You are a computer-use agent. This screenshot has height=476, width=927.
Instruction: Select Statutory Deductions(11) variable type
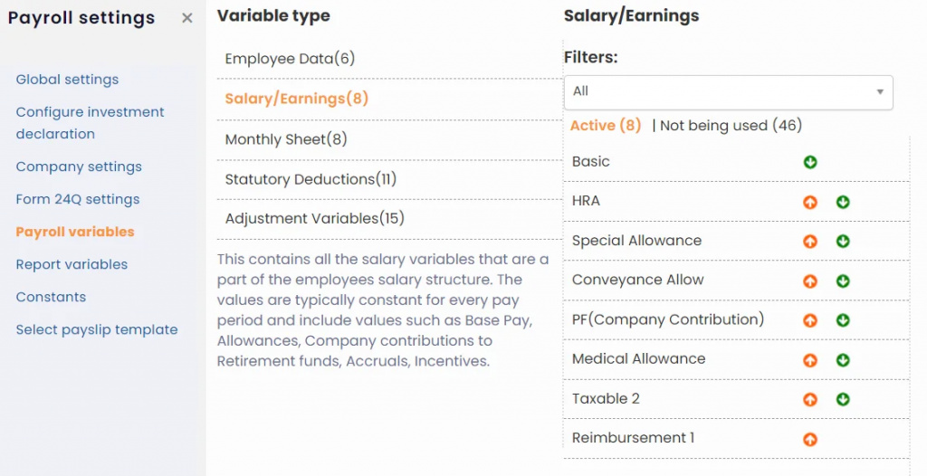311,179
